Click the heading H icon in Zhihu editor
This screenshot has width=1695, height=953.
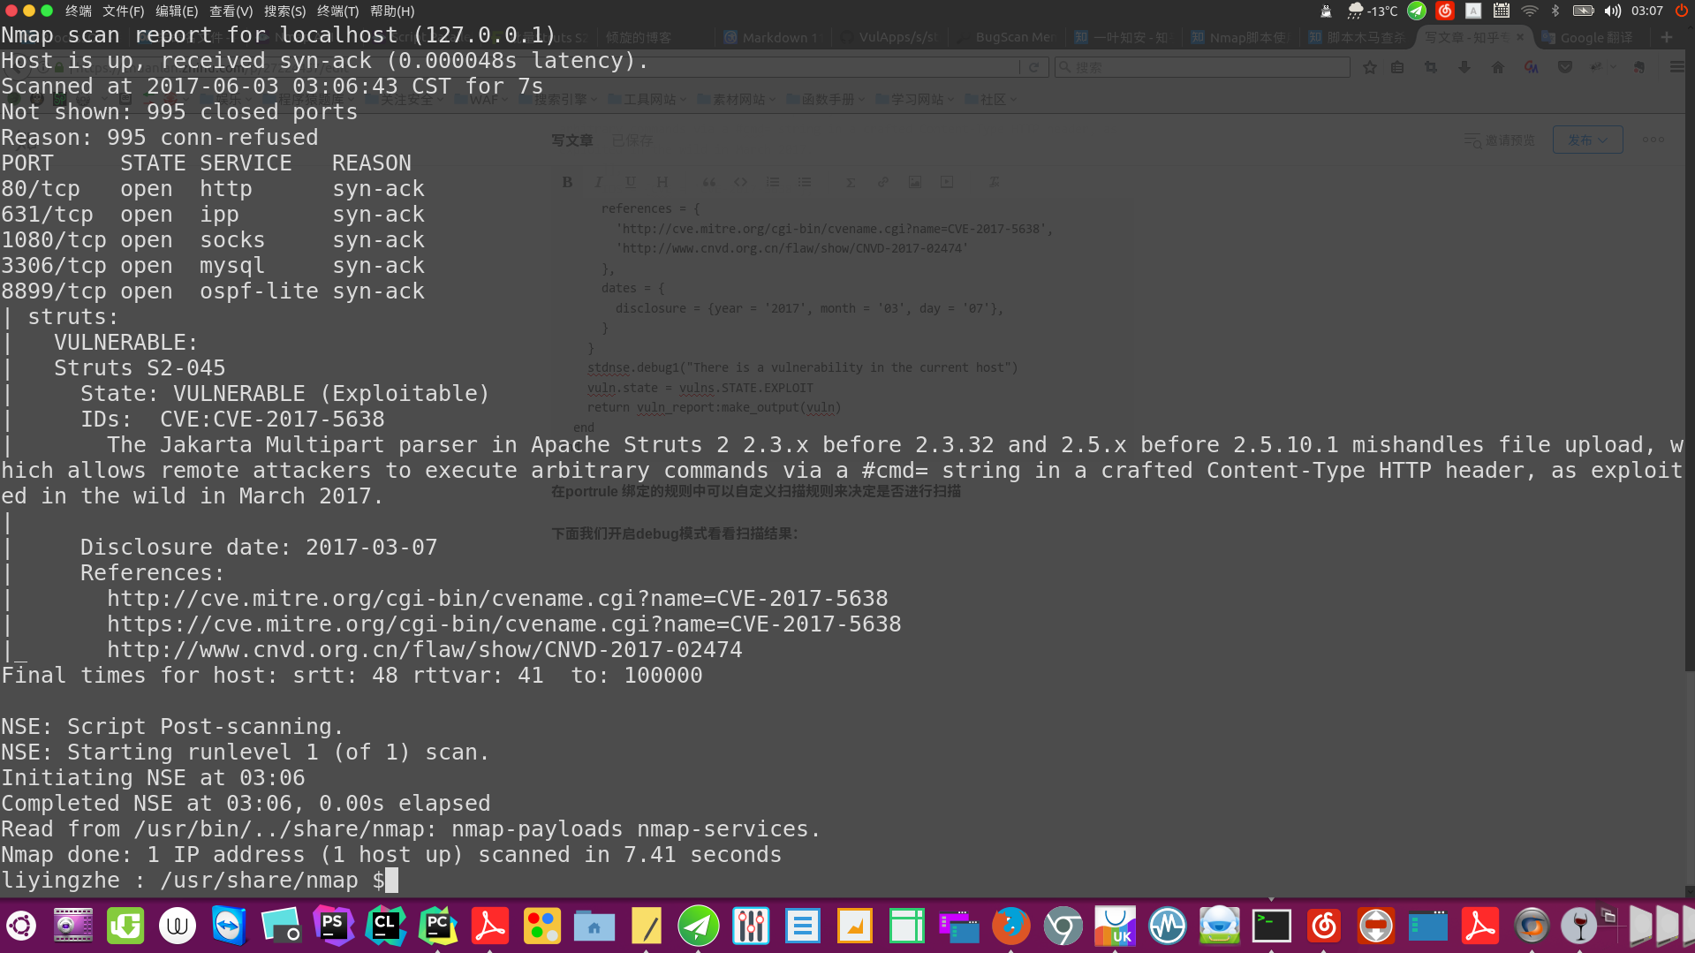(662, 182)
